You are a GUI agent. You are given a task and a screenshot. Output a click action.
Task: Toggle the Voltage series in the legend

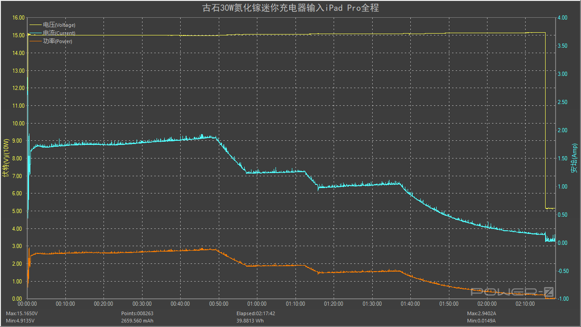tap(59, 25)
